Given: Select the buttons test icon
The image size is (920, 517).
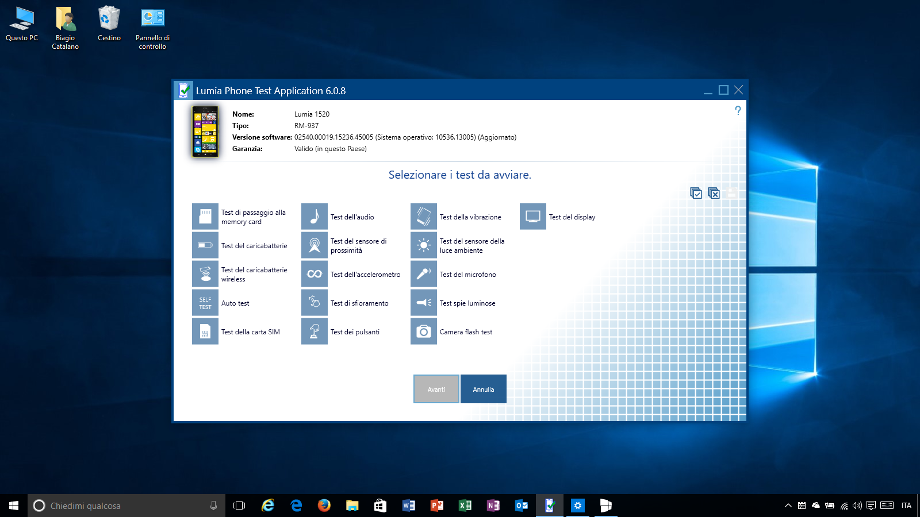Looking at the screenshot, I should (x=315, y=331).
